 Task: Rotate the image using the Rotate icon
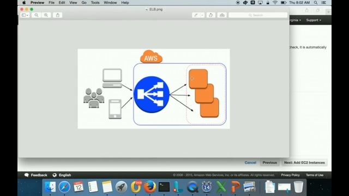pos(210,15)
